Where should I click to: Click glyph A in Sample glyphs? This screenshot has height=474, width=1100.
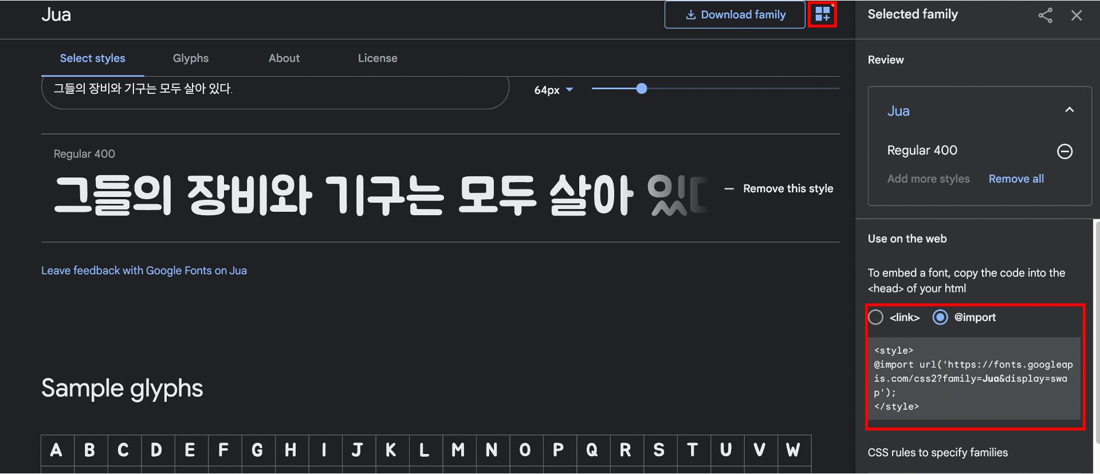(x=56, y=450)
